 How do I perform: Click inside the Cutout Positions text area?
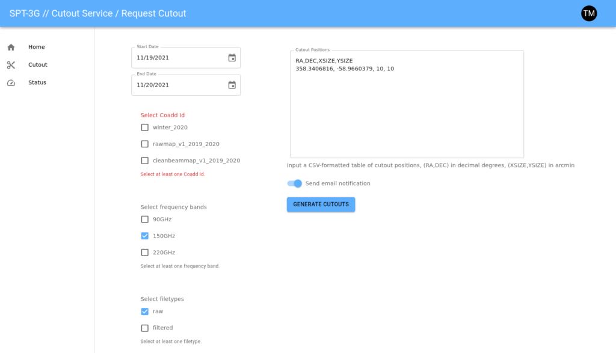(x=407, y=105)
